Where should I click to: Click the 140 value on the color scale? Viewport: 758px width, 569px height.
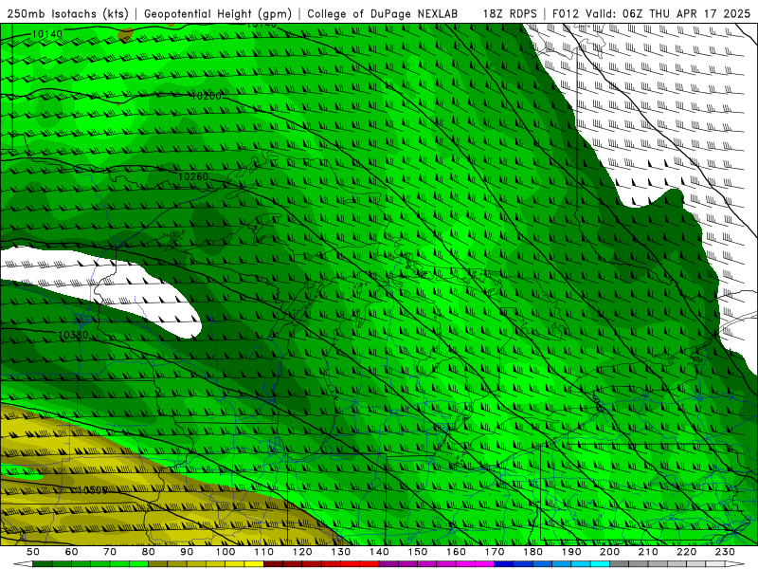(x=379, y=552)
